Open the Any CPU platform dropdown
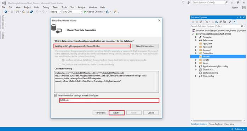The width and height of the screenshot is (247, 131). pyautogui.click(x=81, y=12)
